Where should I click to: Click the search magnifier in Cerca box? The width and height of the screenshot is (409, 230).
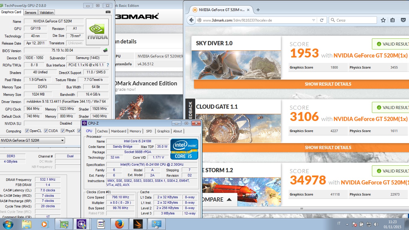(x=332, y=20)
